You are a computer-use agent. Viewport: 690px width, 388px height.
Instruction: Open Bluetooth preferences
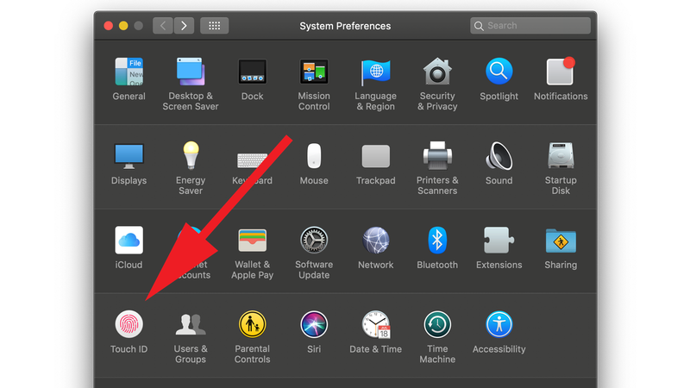tap(437, 241)
